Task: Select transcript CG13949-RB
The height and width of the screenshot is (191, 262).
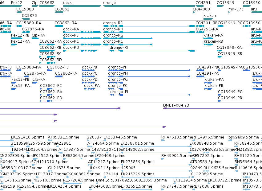Action: click(220, 57)
